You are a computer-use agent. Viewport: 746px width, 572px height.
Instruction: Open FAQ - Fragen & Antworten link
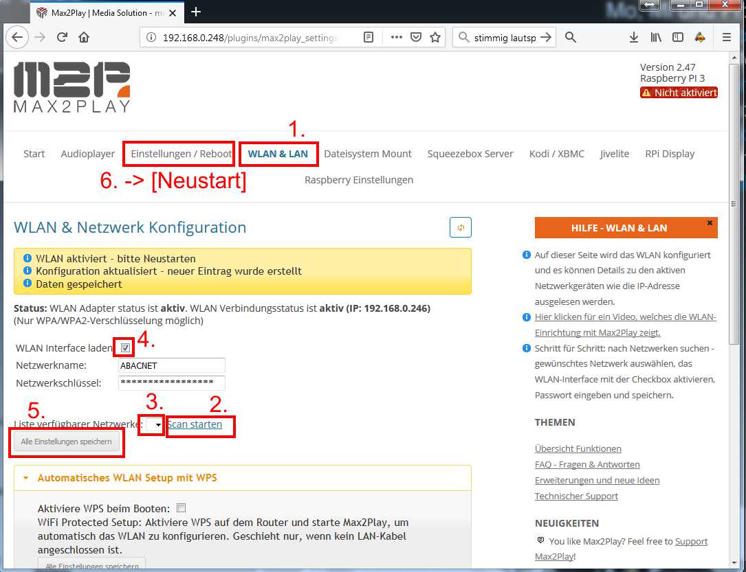point(587,464)
